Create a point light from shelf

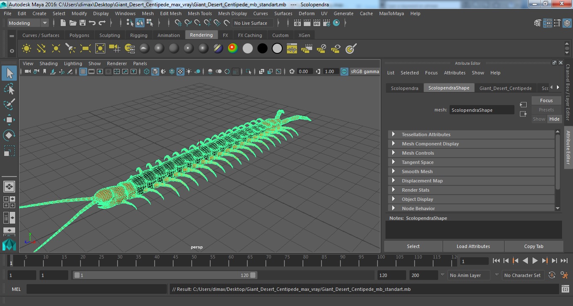click(56, 49)
